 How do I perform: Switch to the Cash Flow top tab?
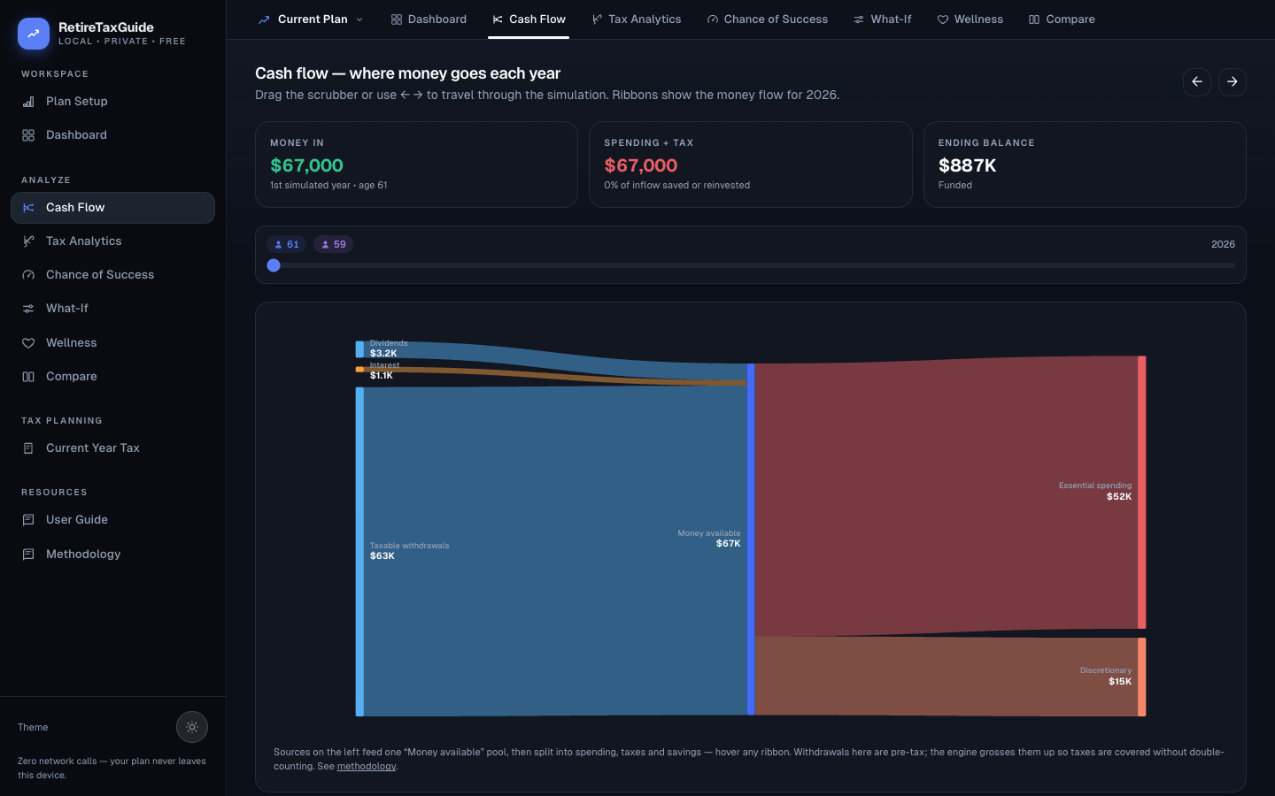click(x=529, y=19)
